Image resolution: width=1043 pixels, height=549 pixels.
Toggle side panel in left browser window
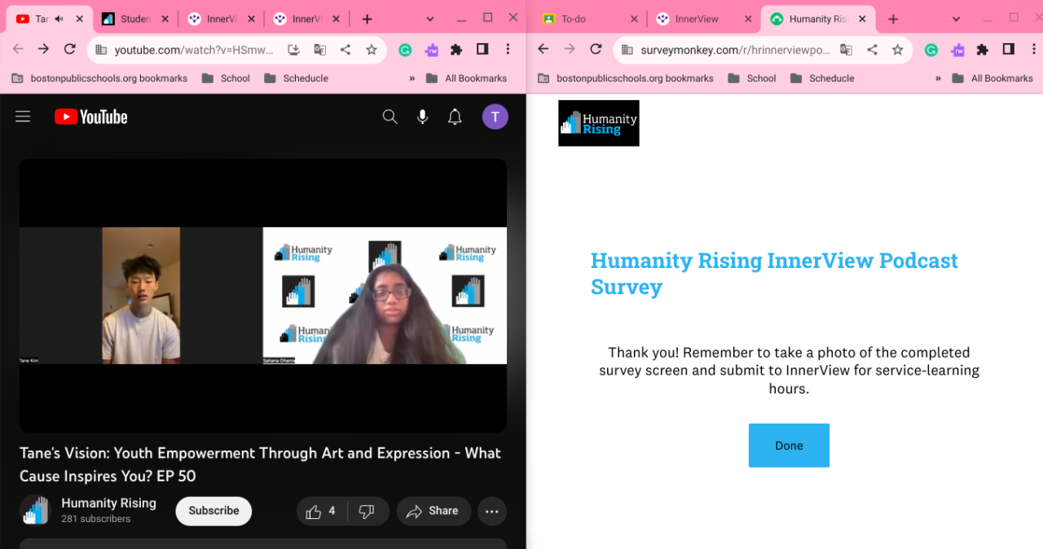click(x=482, y=50)
